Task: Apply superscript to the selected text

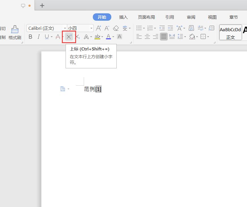Action: [69, 37]
